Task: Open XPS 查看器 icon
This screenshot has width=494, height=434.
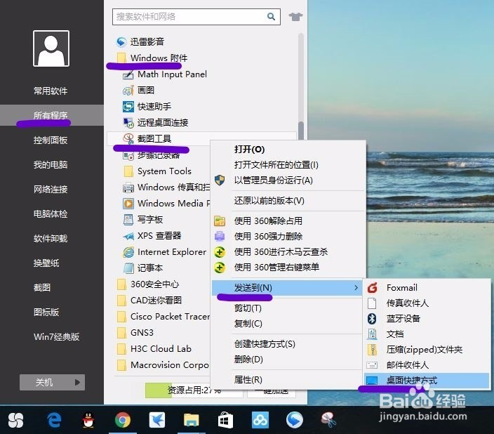Action: tap(128, 236)
